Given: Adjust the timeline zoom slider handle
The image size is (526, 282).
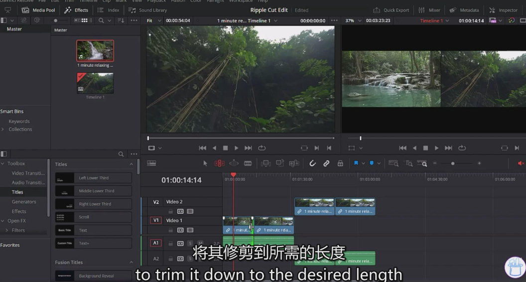Looking at the screenshot, I should pyautogui.click(x=453, y=163).
